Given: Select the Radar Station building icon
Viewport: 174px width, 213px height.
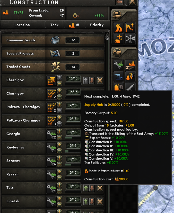Looking at the screenshot, I should (130, 39).
